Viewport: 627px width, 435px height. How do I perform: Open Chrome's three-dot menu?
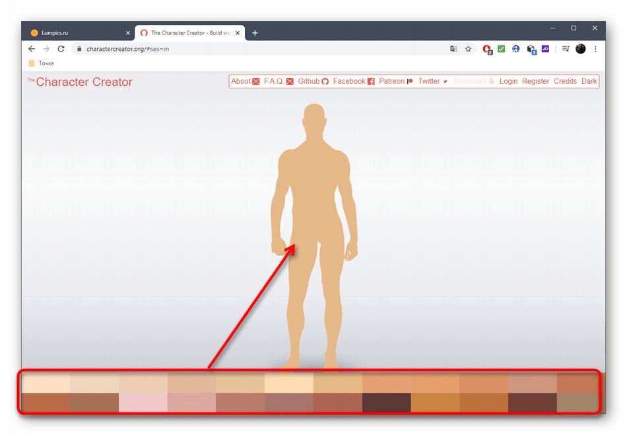[595, 49]
